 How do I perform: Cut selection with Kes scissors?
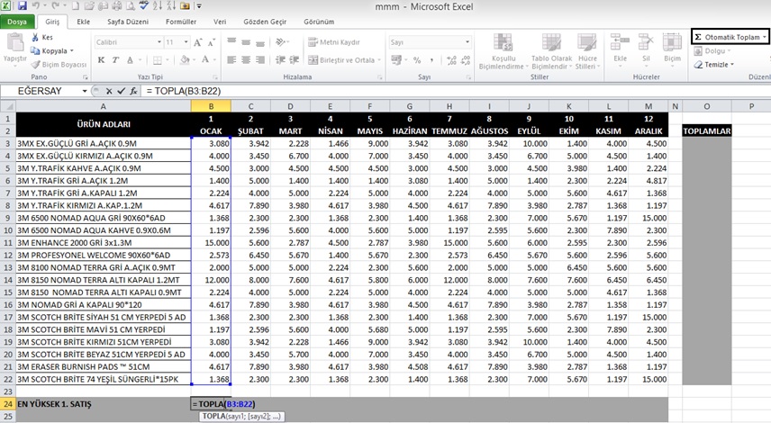tap(41, 37)
